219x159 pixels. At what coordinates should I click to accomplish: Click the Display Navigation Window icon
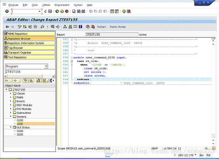70,27
